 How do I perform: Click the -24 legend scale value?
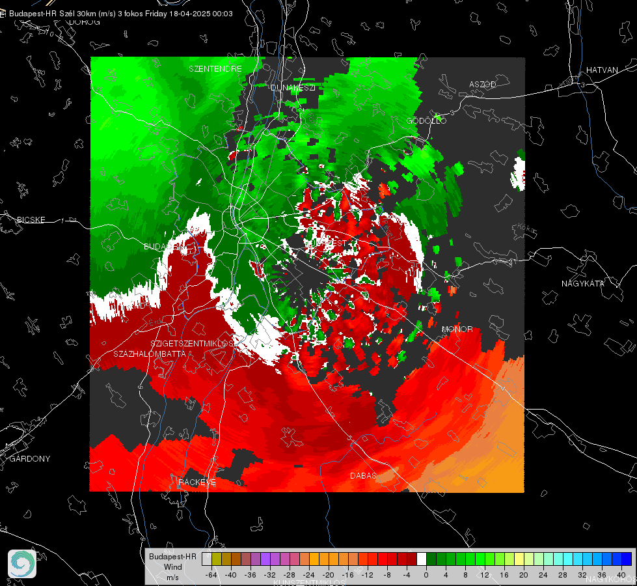(309, 575)
